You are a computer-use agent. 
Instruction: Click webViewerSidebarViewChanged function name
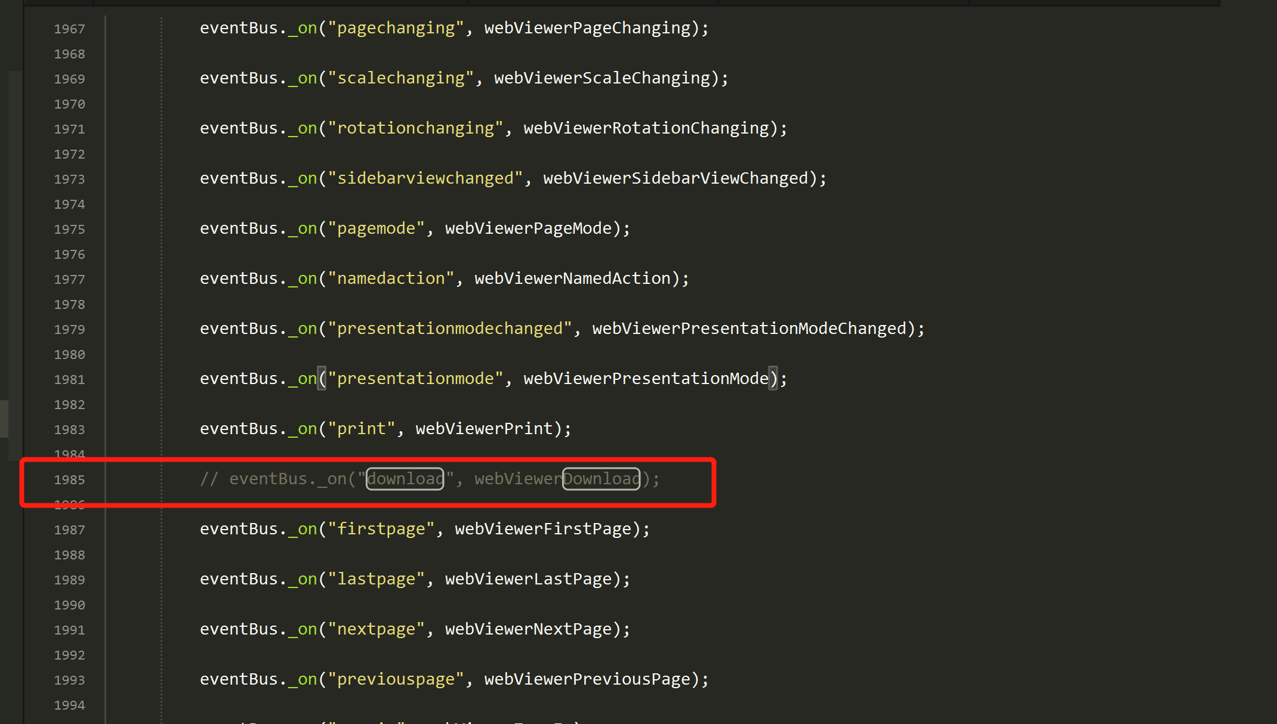[675, 178]
